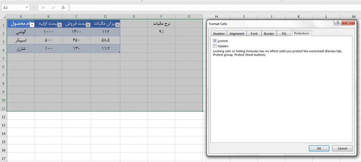Click the نرخ مالیات header cell

click(x=161, y=24)
